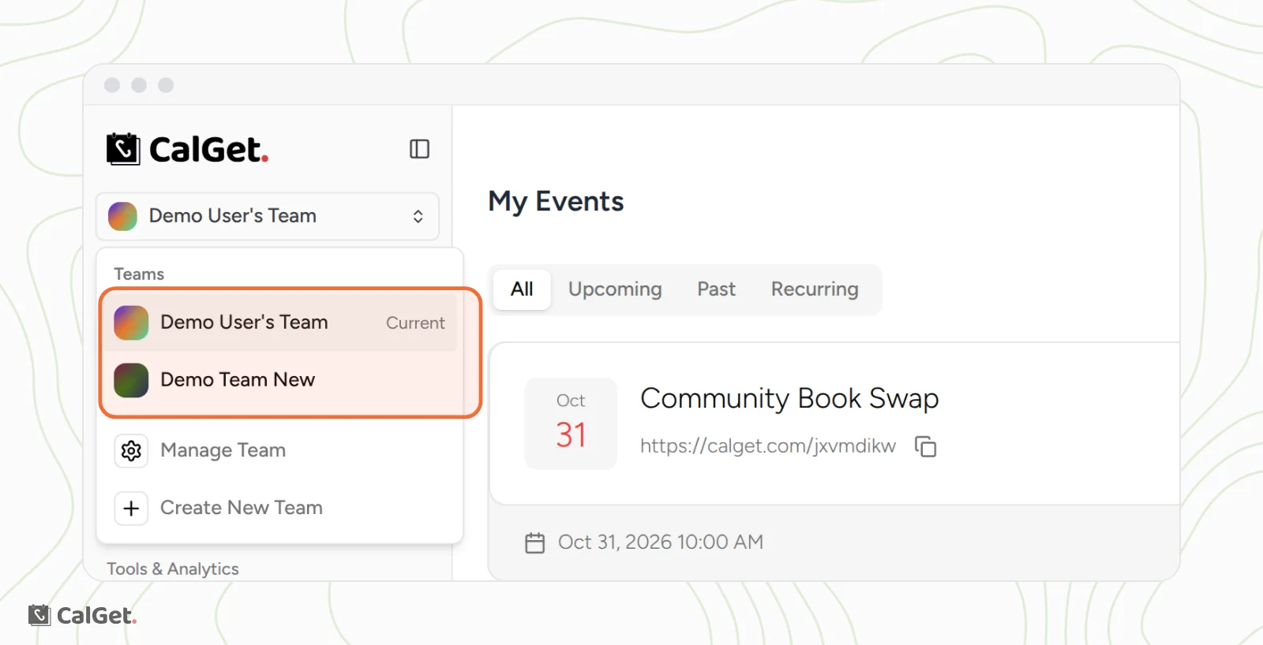Click the 'Teams' header in the dropdown

tap(139, 274)
